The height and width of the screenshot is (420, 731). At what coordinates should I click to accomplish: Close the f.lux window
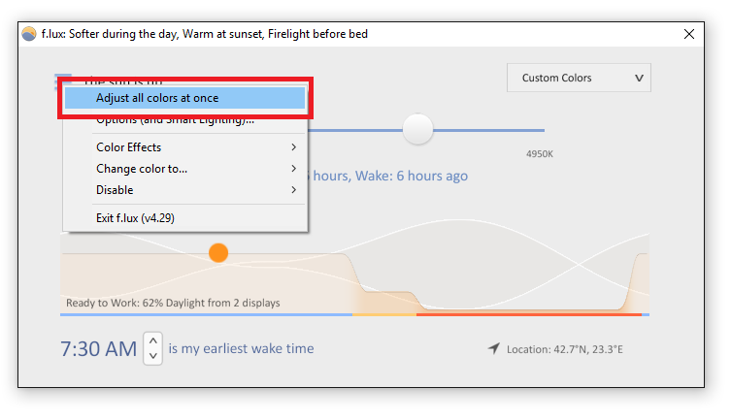689,34
